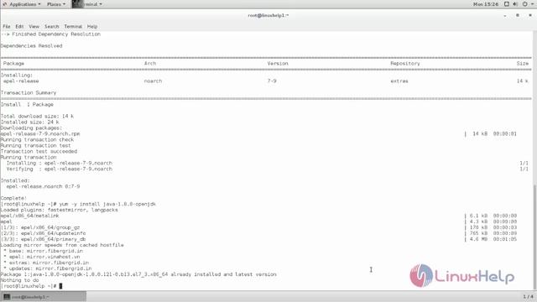Click the 1/4 workspace switcher indicator

pos(528,296)
